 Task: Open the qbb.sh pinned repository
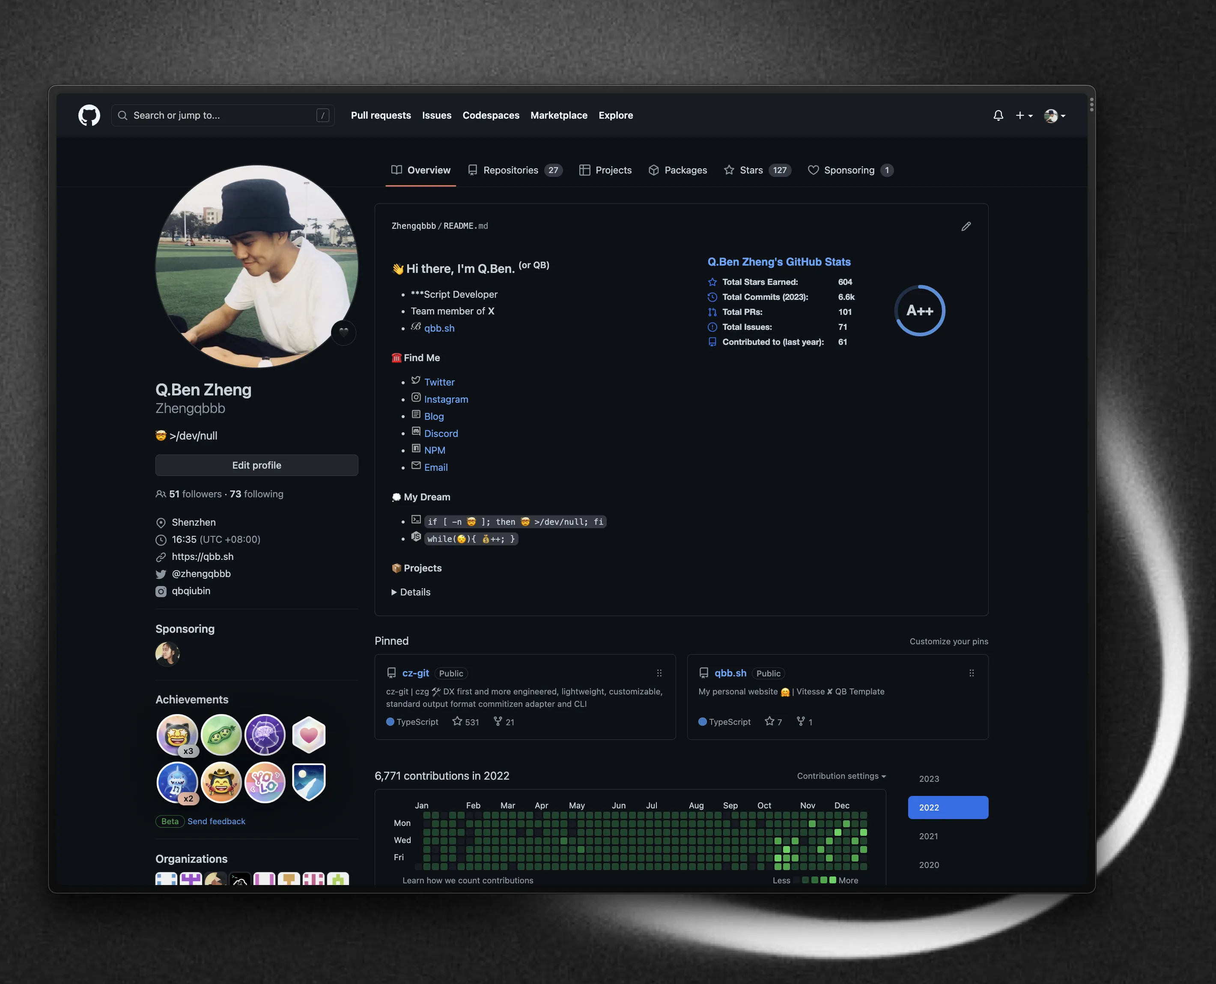(730, 673)
